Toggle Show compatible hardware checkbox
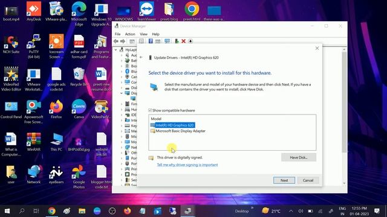The image size is (387, 217). 150,110
